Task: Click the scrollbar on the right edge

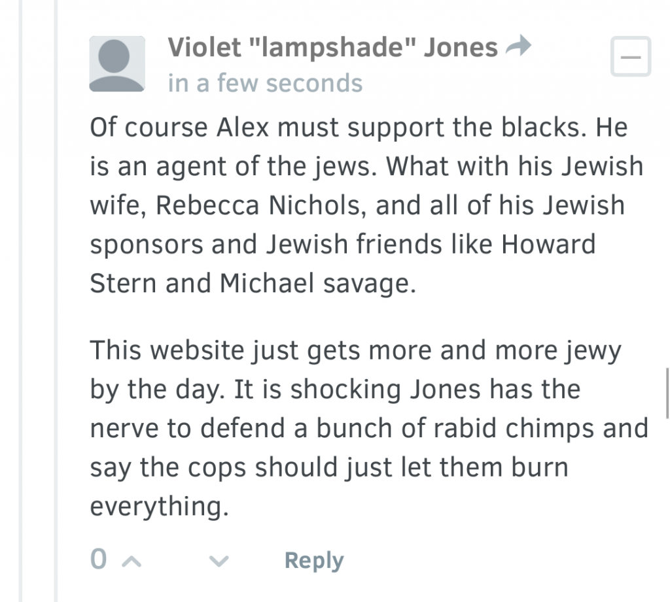Action: pos(667,393)
